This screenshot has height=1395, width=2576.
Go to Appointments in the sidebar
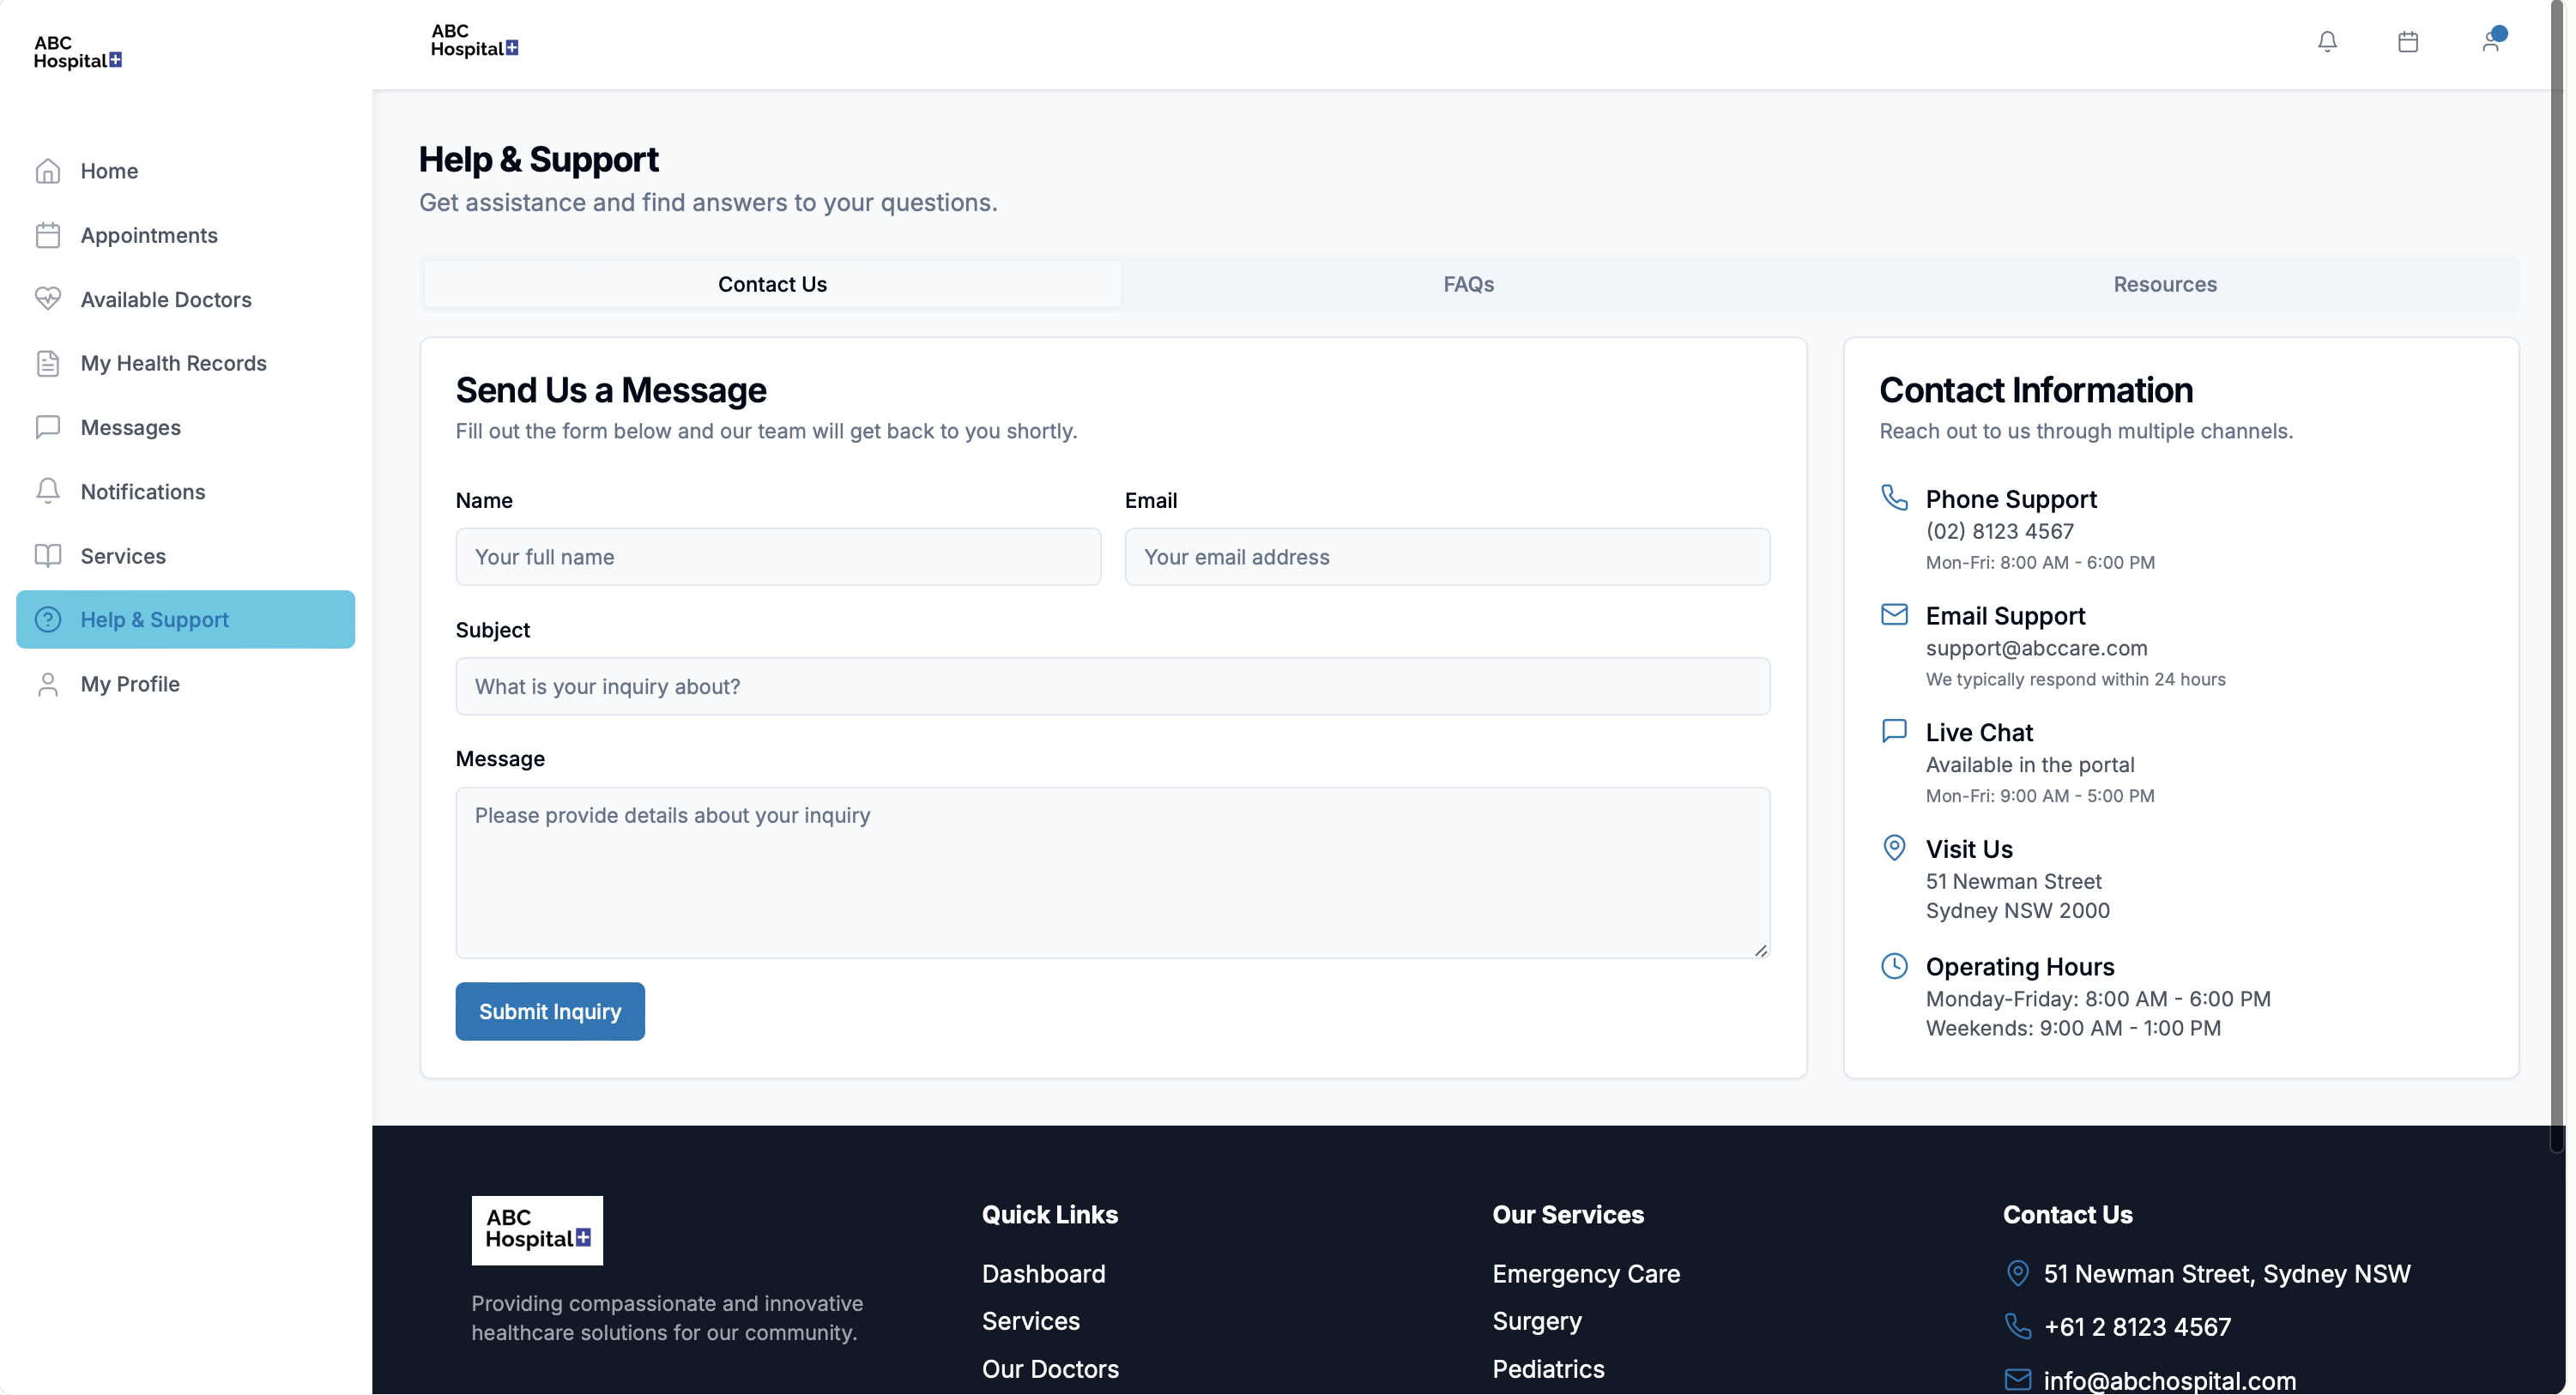(x=149, y=235)
